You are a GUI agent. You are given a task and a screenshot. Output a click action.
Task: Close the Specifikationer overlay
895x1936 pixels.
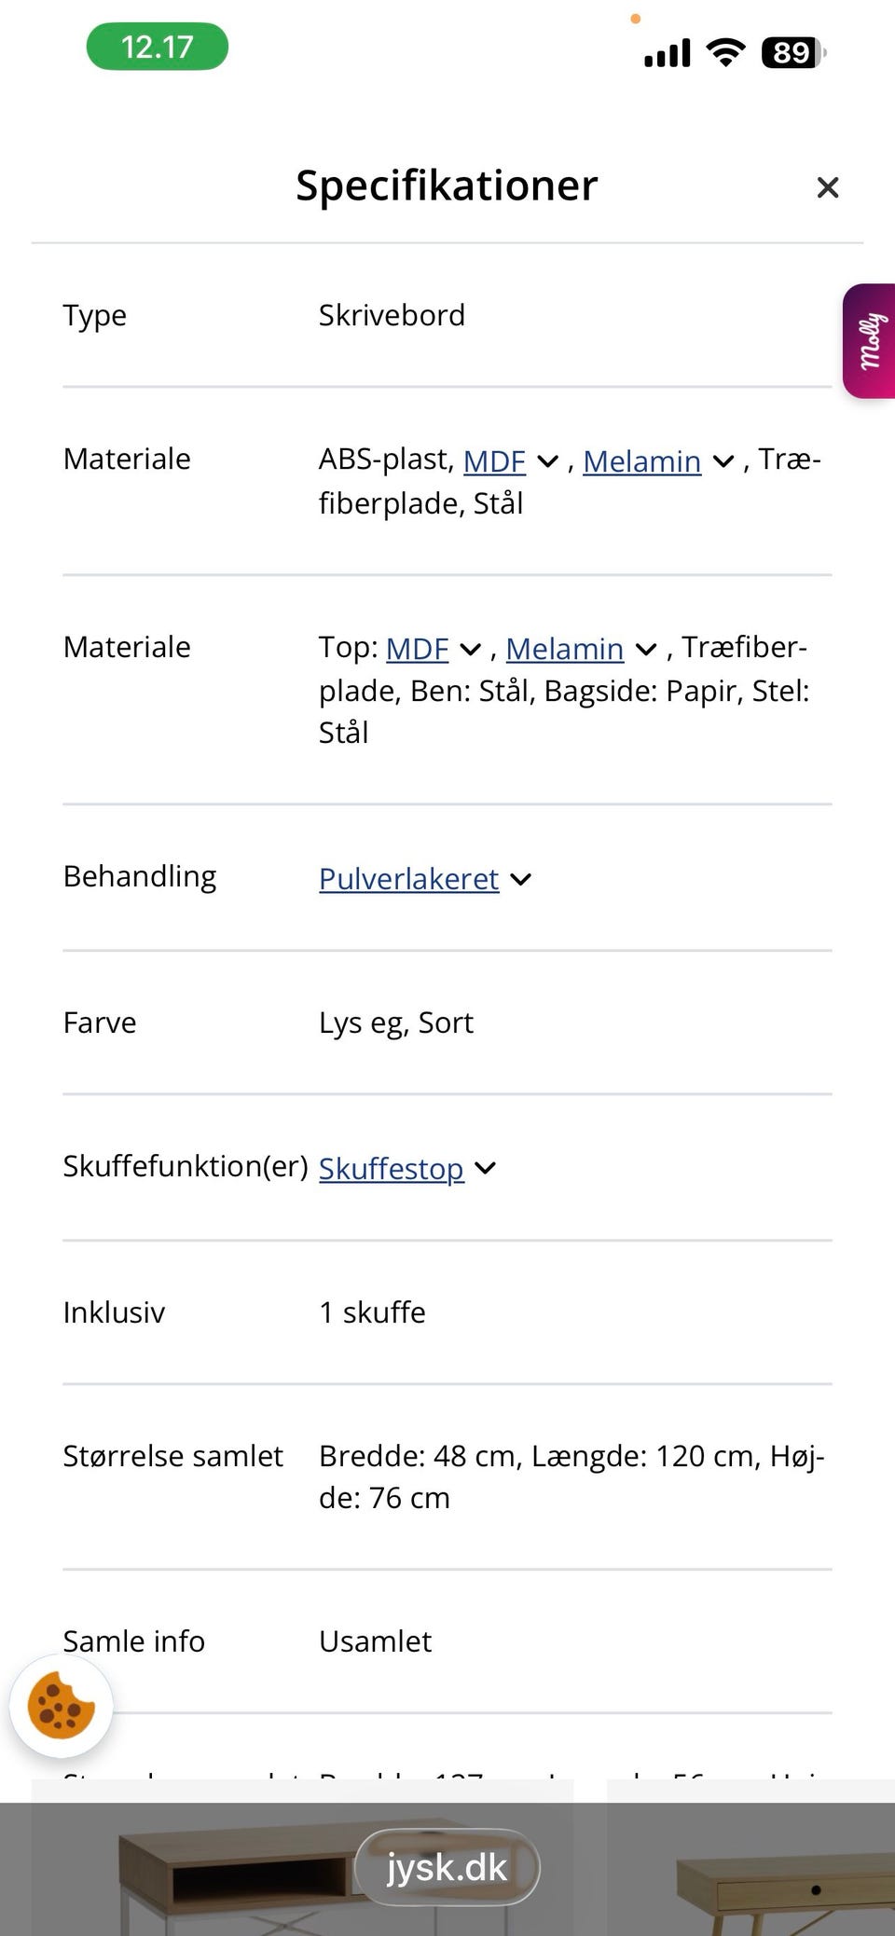[827, 186]
